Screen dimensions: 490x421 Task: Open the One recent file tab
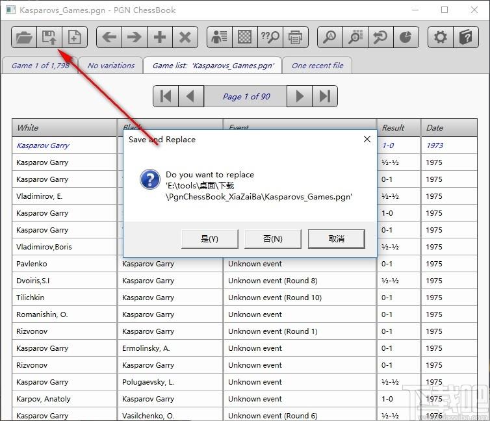[x=317, y=66]
